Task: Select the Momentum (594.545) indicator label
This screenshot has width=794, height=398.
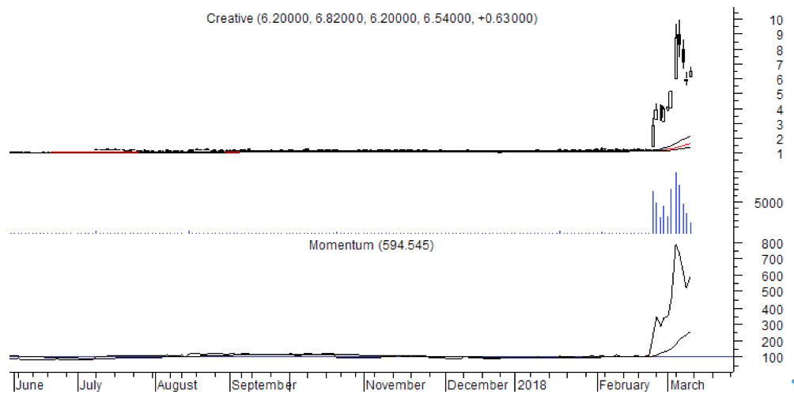Action: [371, 246]
